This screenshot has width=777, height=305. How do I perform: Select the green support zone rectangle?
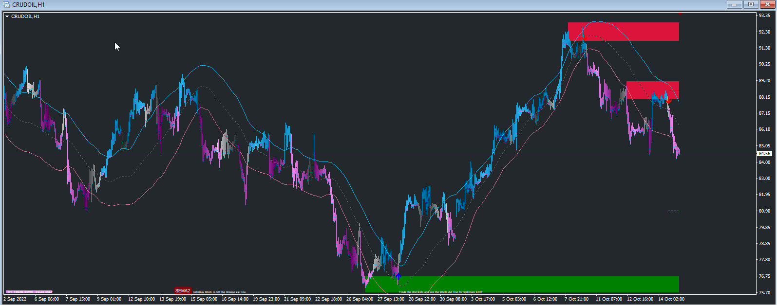point(522,285)
